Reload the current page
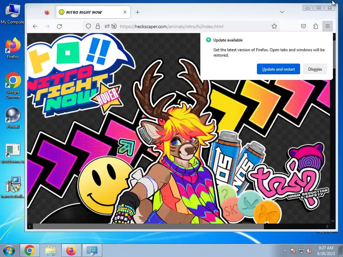 point(59,26)
